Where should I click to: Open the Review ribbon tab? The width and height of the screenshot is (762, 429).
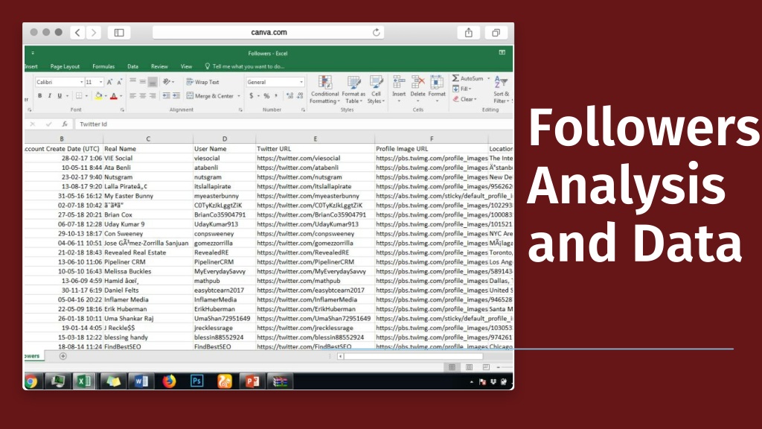point(159,66)
